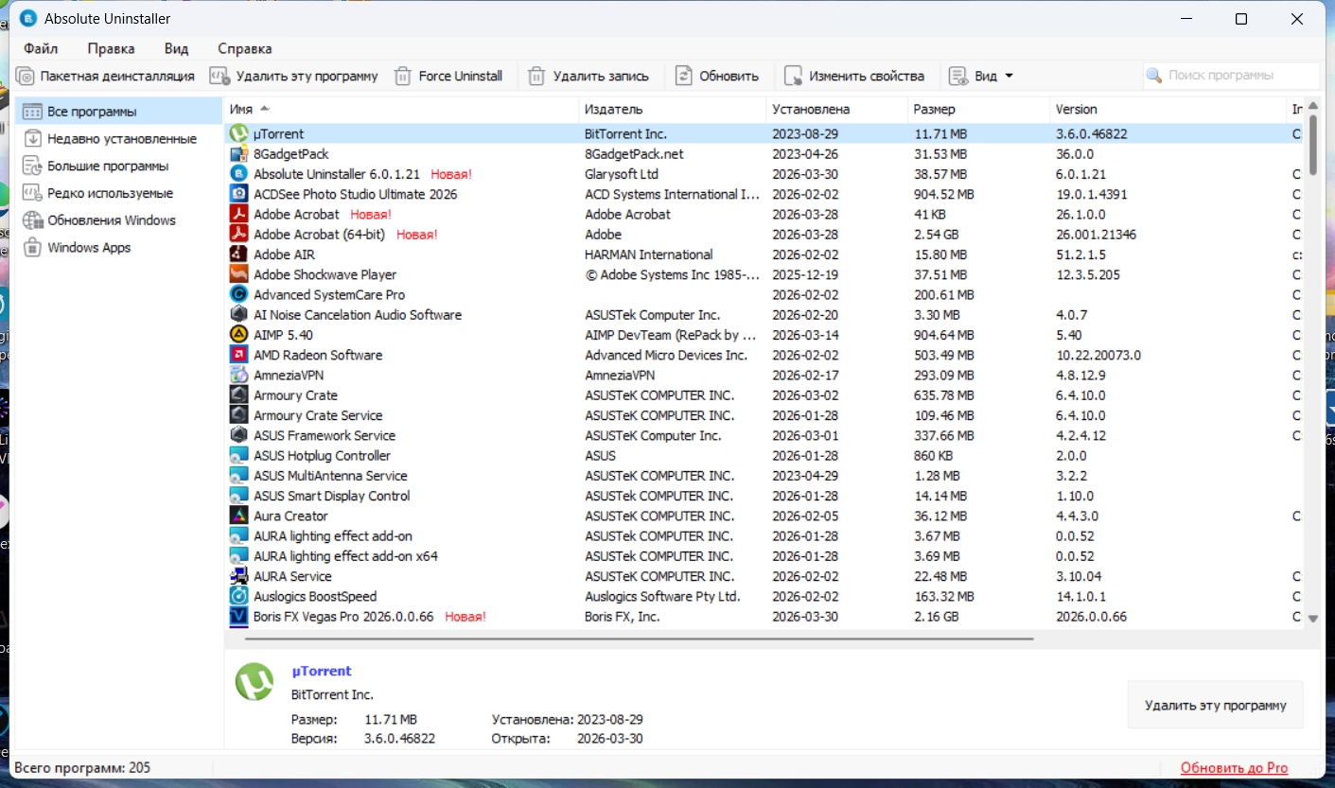Click the AURA Service program icon

(x=238, y=576)
